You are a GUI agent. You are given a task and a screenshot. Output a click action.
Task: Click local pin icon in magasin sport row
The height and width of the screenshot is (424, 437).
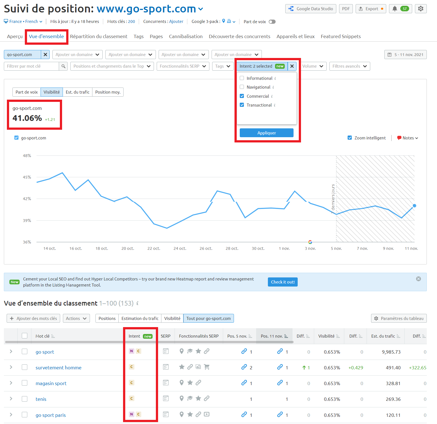click(182, 383)
